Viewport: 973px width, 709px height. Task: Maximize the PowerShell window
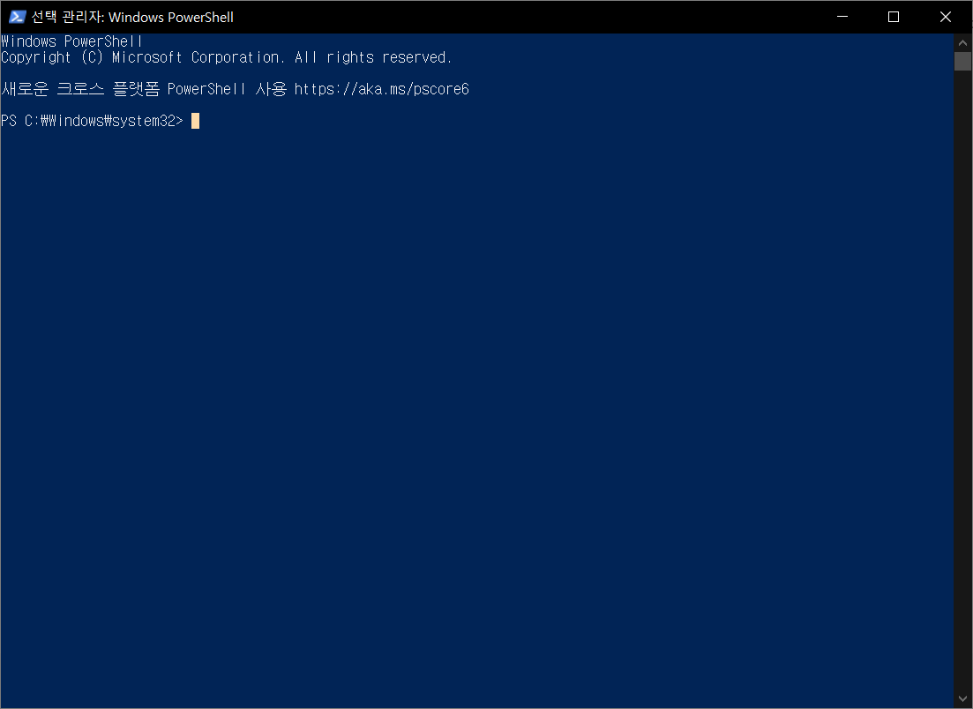click(894, 17)
